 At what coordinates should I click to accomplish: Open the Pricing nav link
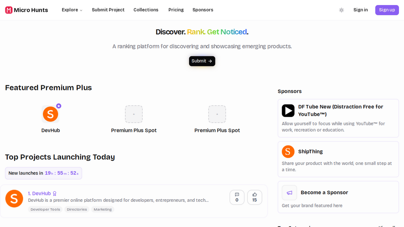point(176,10)
